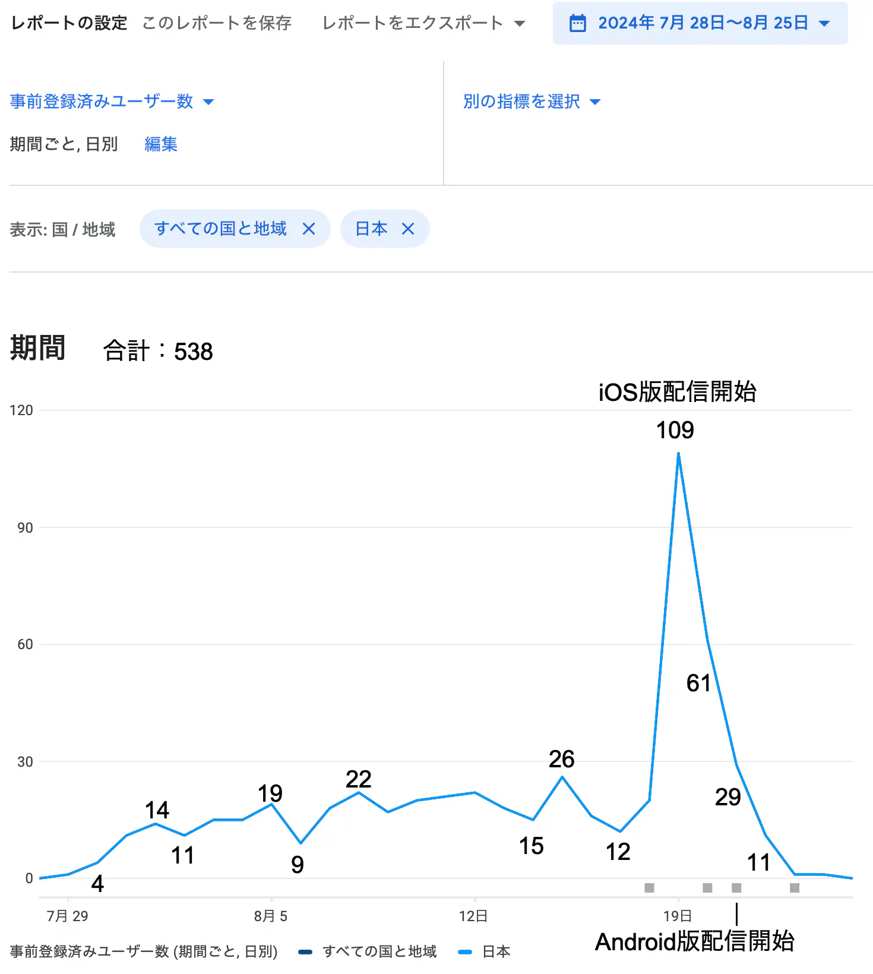Click レポートの設定
The image size is (873, 974).
[69, 23]
